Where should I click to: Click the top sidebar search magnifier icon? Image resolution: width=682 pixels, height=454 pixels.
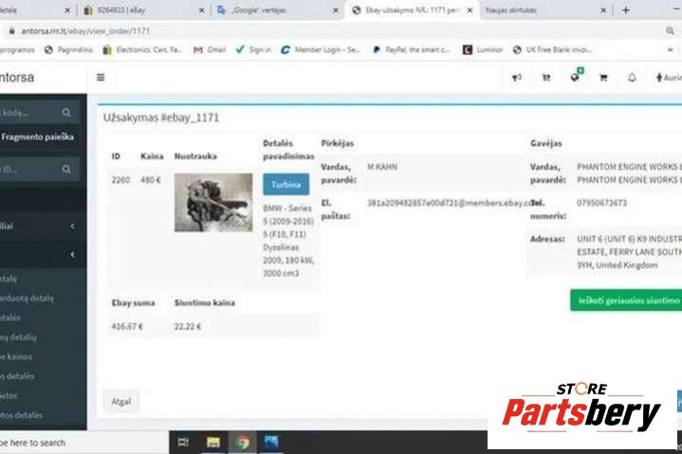pyautogui.click(x=65, y=112)
